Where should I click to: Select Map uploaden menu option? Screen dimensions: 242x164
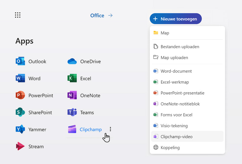tap(174, 58)
